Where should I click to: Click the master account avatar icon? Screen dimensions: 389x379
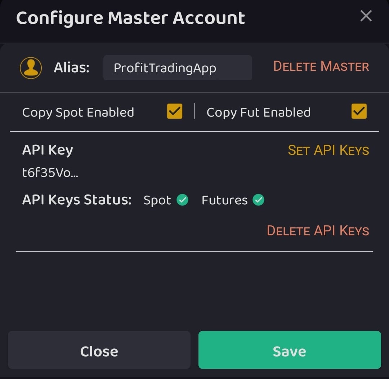click(x=31, y=68)
